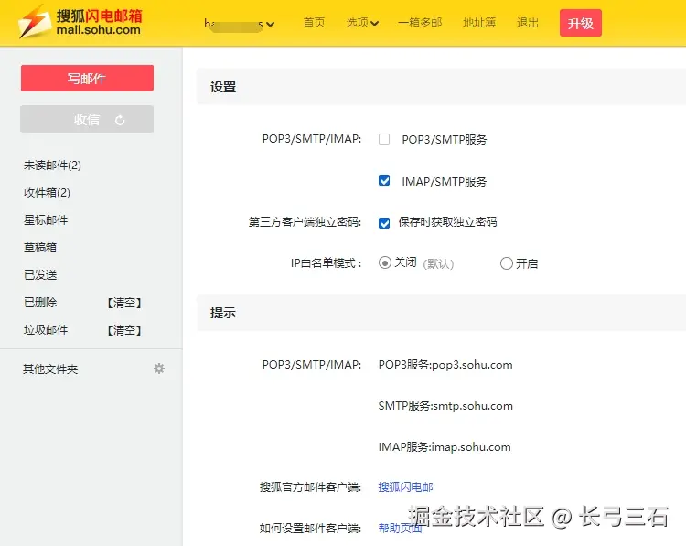
Task: Click POP3服务:pop3.sohu.com text
Action: coord(445,365)
